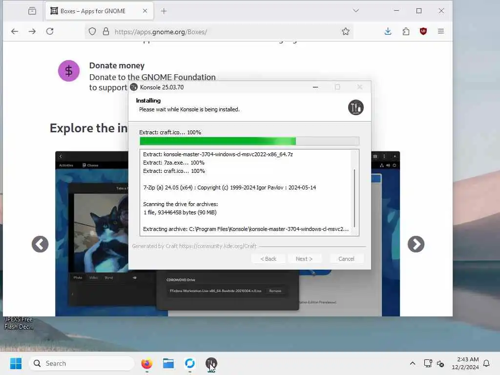Select 'Scanning the drive for archives:' line
Image resolution: width=500 pixels, height=375 pixels.
pos(181,204)
